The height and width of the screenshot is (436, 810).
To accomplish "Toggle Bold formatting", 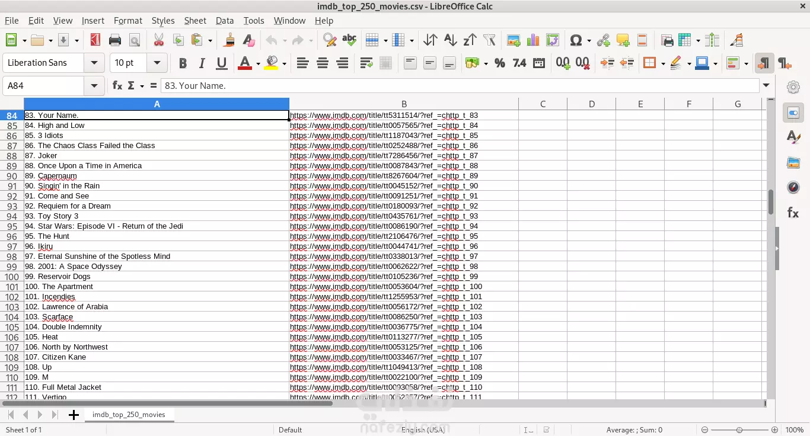I will coord(183,63).
